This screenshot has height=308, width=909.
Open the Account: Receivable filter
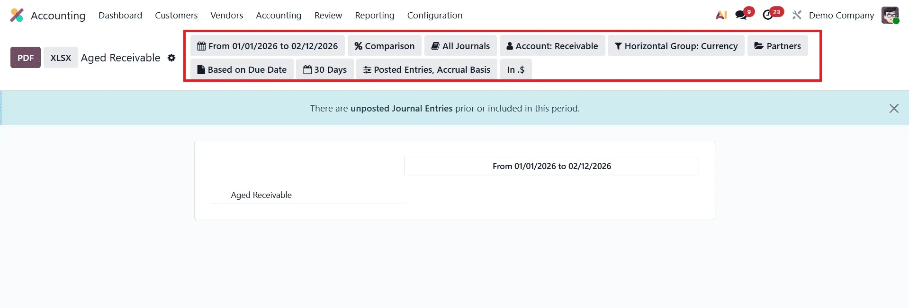pos(552,46)
